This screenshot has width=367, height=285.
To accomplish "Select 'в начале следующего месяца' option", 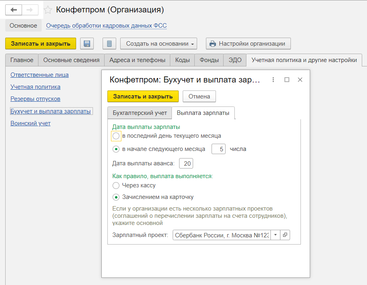I will pos(116,149).
